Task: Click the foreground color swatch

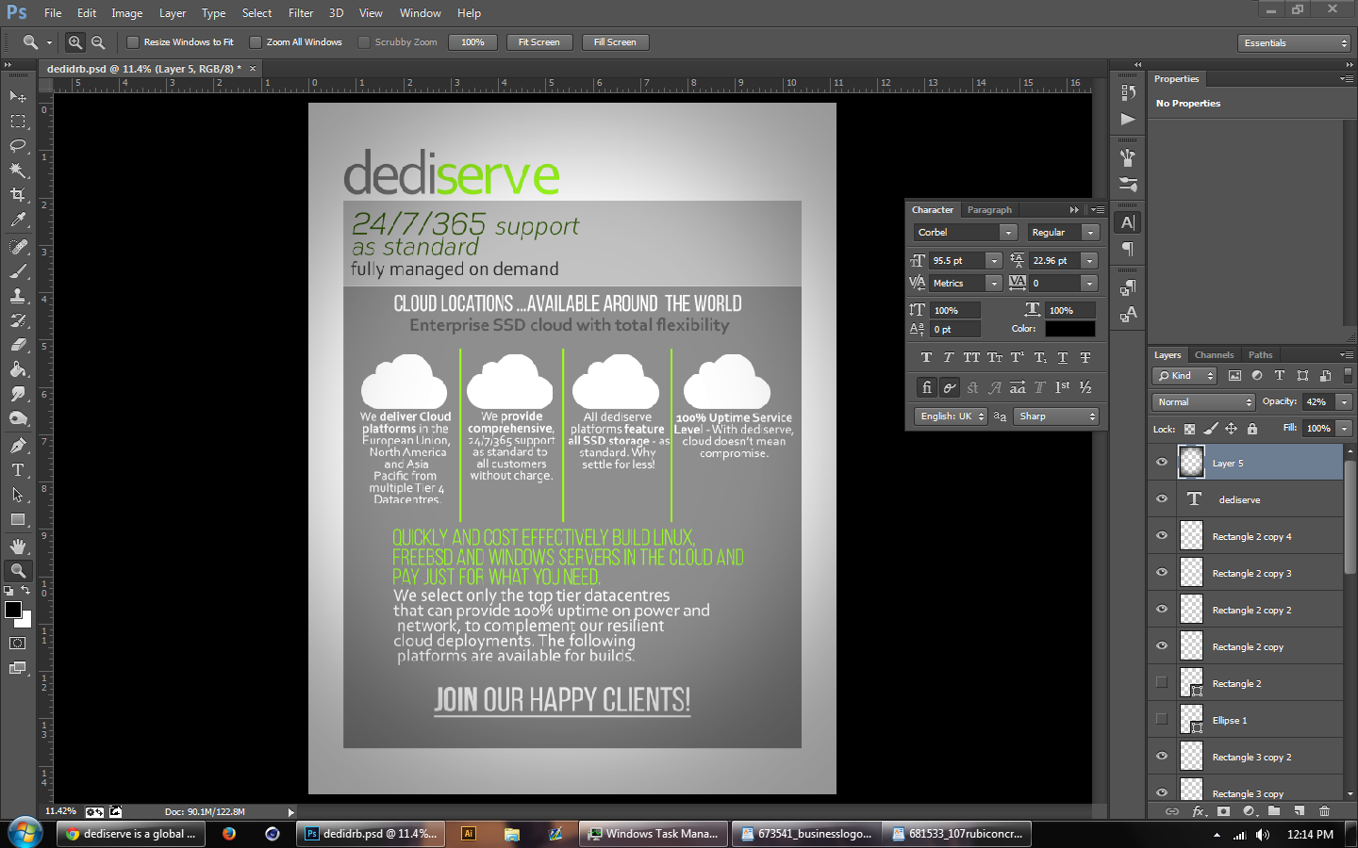Action: click(13, 610)
